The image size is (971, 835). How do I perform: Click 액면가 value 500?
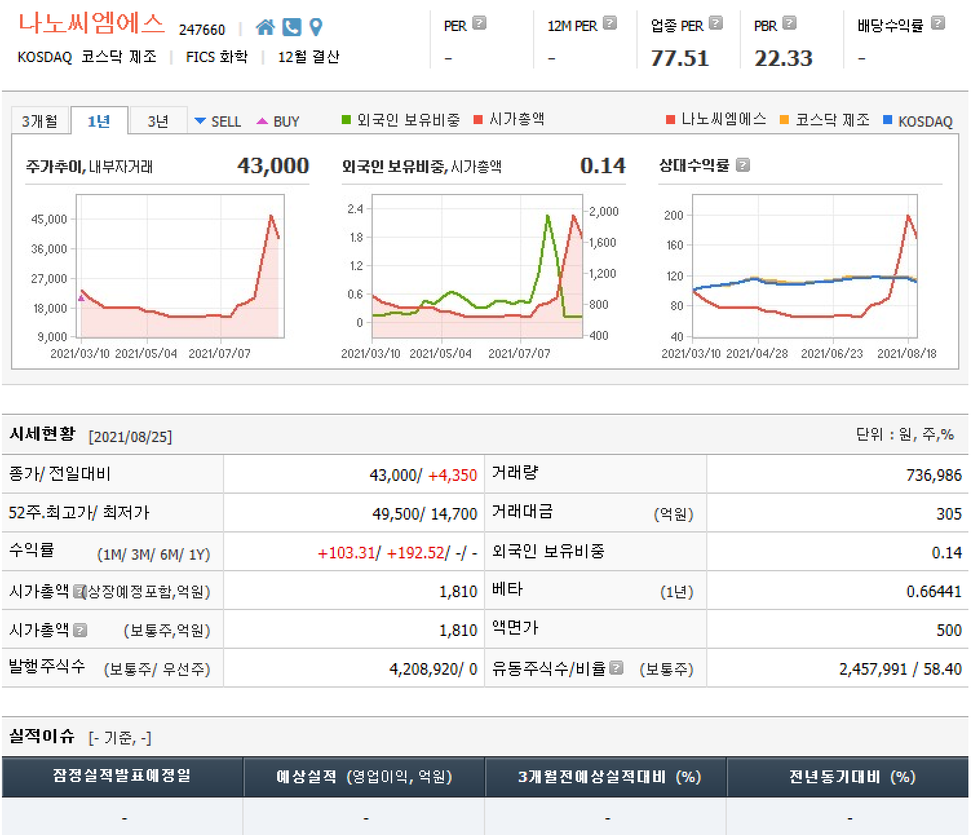click(x=949, y=630)
